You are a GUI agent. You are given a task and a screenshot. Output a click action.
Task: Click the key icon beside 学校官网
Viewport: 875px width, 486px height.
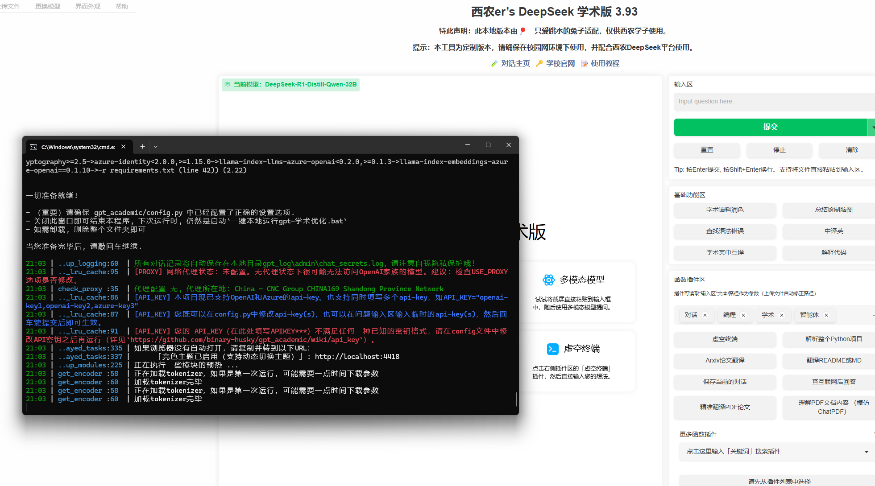[x=539, y=64]
